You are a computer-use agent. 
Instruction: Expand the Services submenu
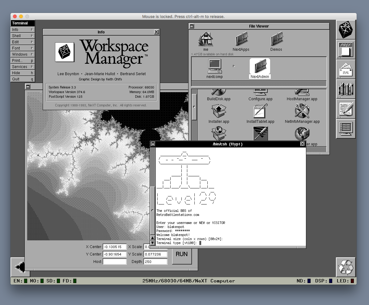23,67
